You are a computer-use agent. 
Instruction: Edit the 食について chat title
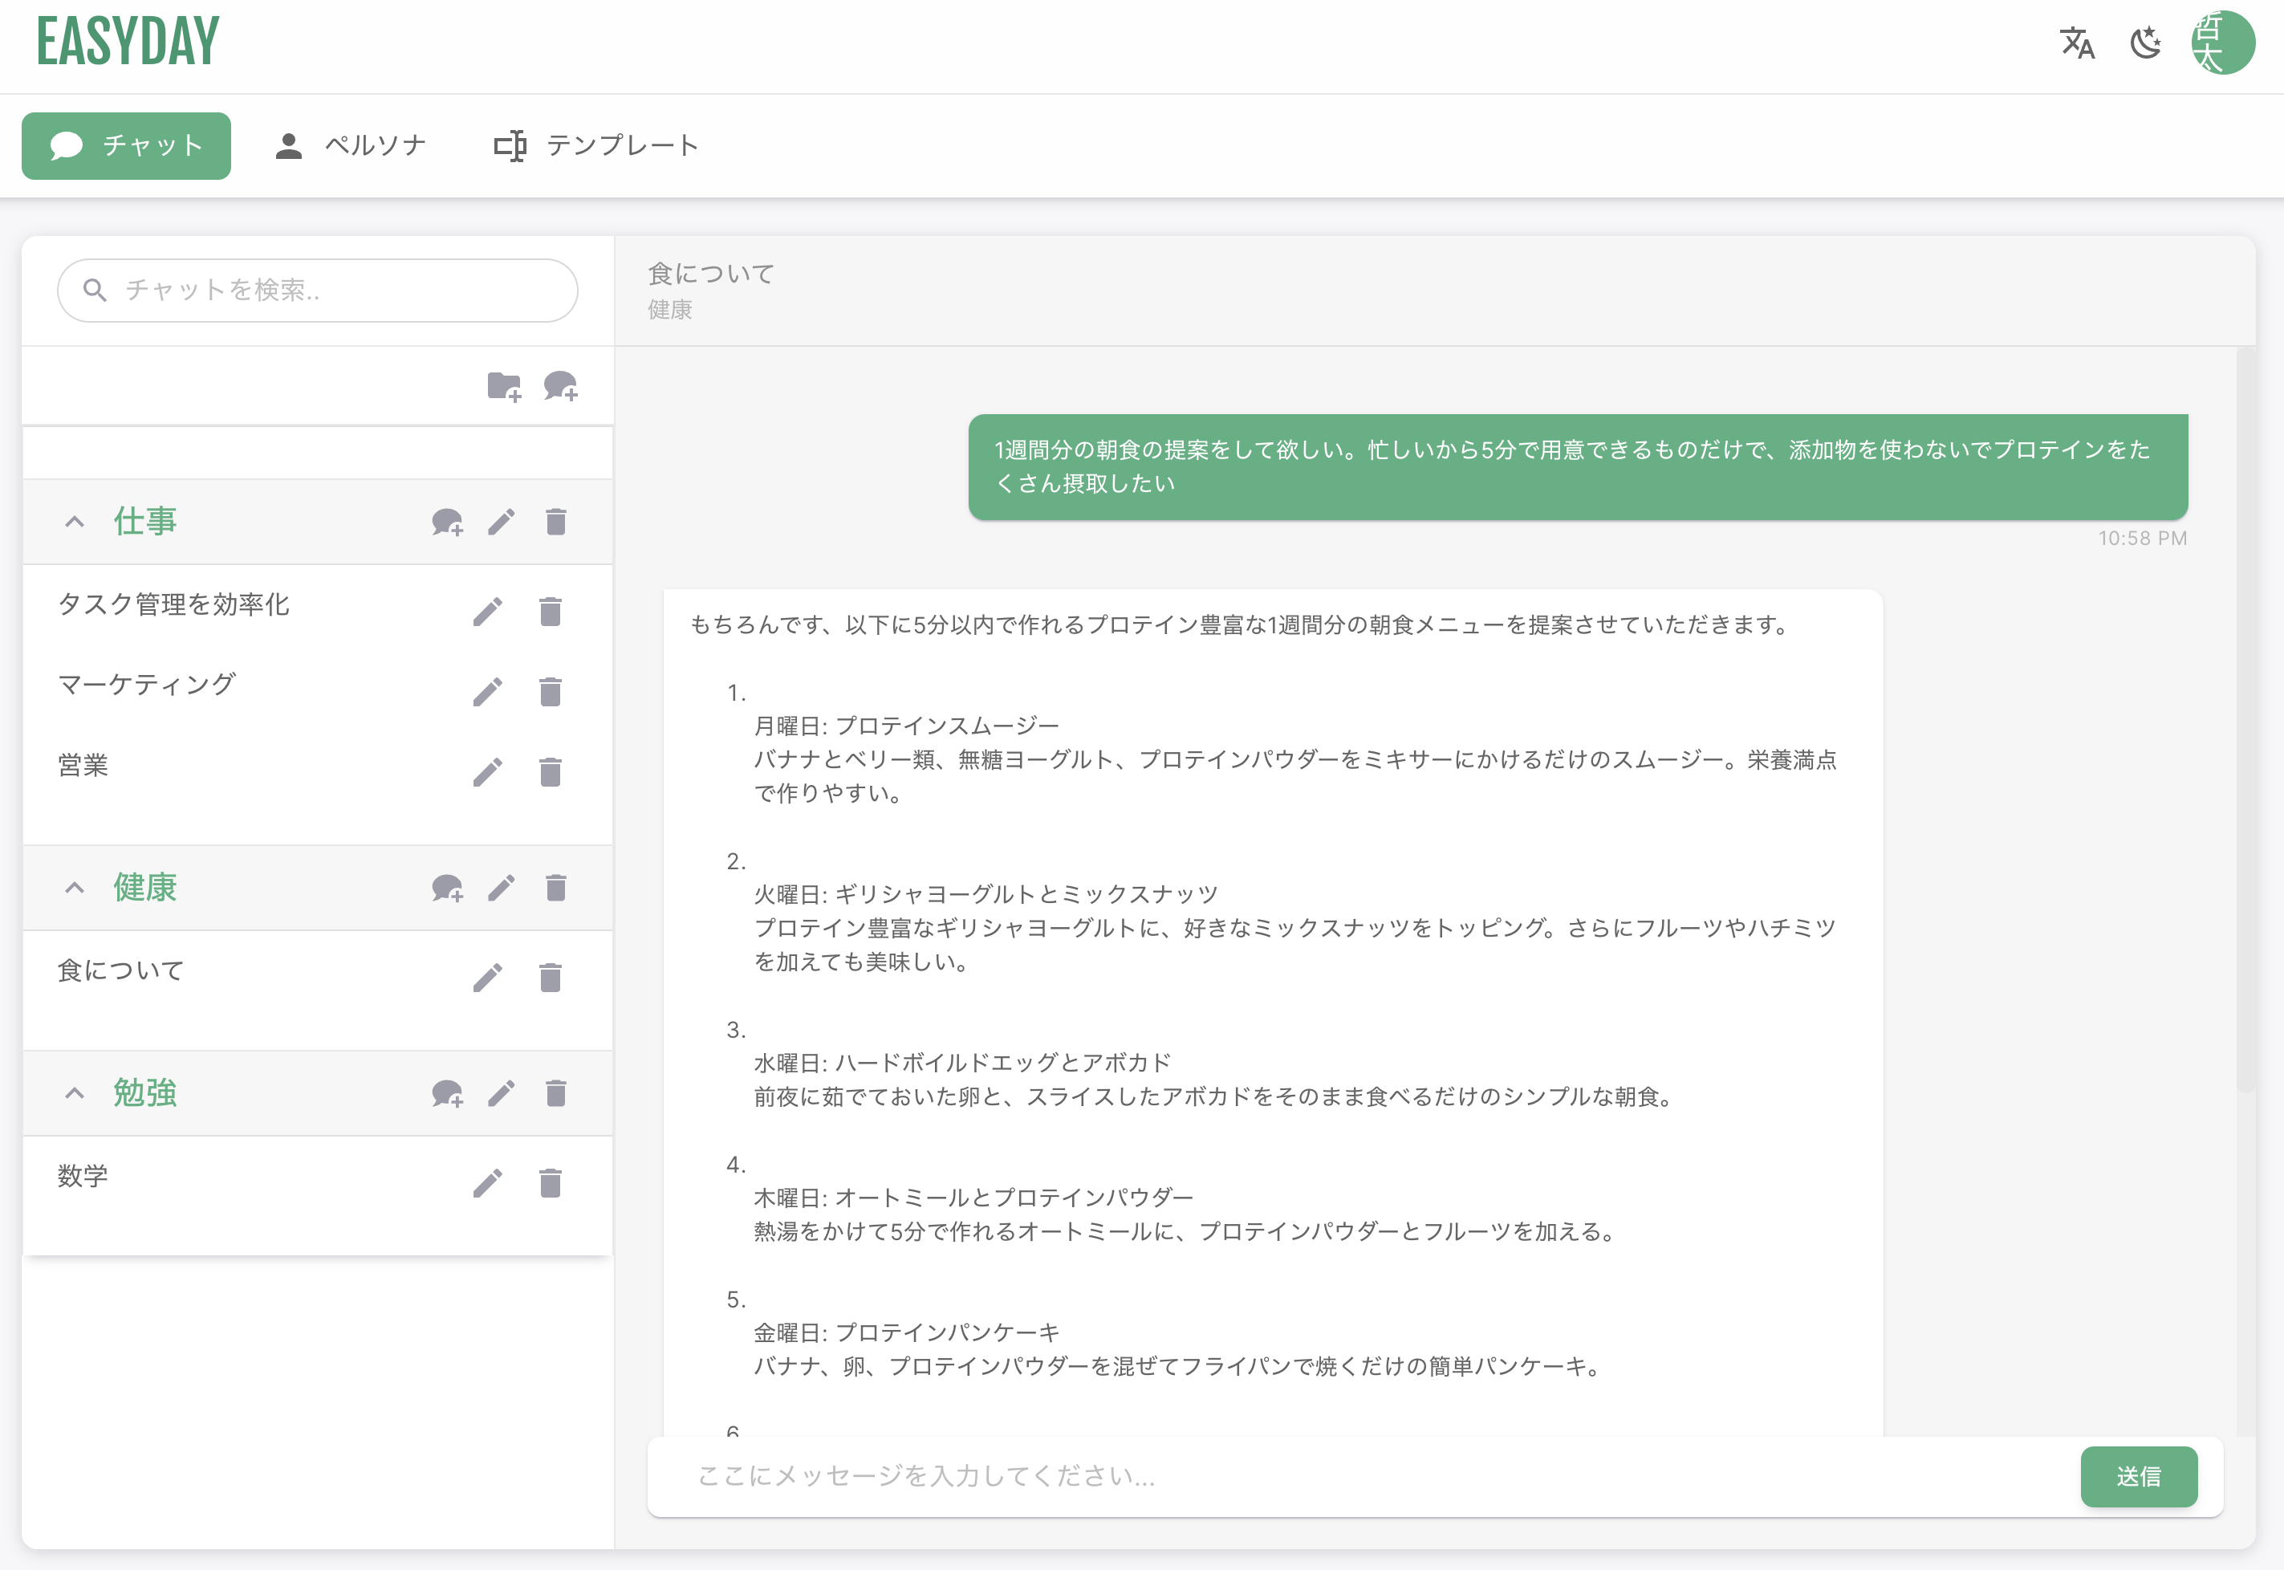487,978
